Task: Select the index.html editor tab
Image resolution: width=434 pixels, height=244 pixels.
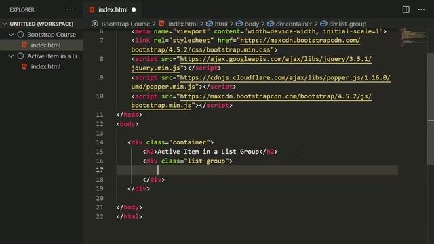Action: (113, 9)
